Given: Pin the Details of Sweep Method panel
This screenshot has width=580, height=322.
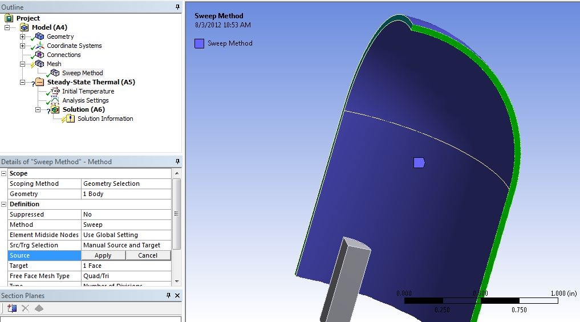Looking at the screenshot, I should coord(177,161).
